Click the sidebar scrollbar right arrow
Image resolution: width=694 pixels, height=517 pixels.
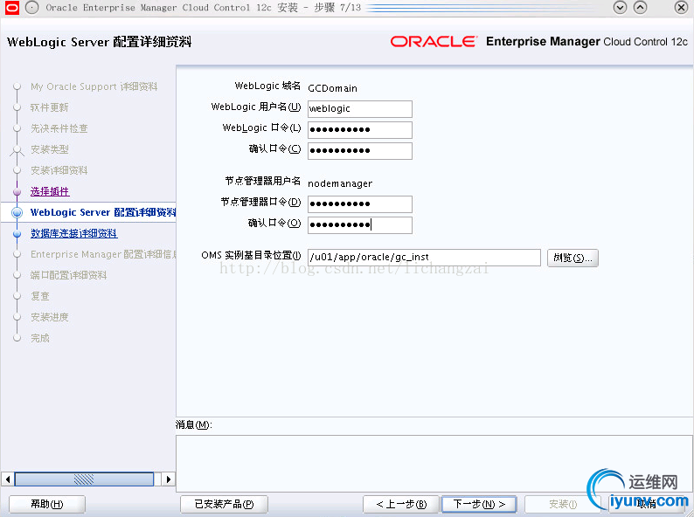click(x=168, y=479)
